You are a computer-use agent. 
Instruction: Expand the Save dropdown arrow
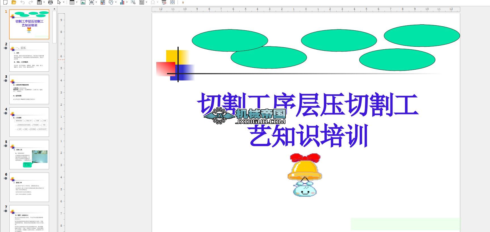click(x=44, y=2)
